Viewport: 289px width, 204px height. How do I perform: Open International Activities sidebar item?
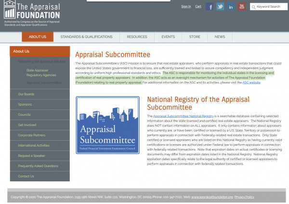[40, 146]
